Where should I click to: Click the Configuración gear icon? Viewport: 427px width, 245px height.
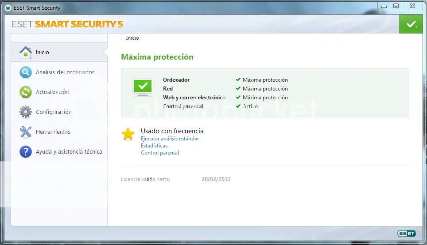pyautogui.click(x=26, y=112)
